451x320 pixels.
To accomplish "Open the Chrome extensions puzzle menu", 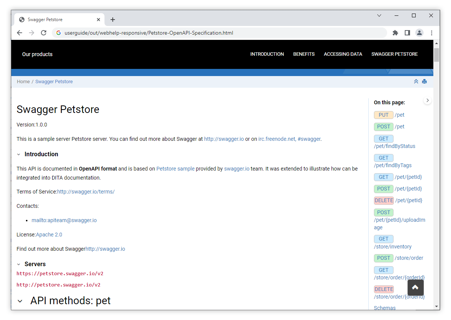I will 395,33.
